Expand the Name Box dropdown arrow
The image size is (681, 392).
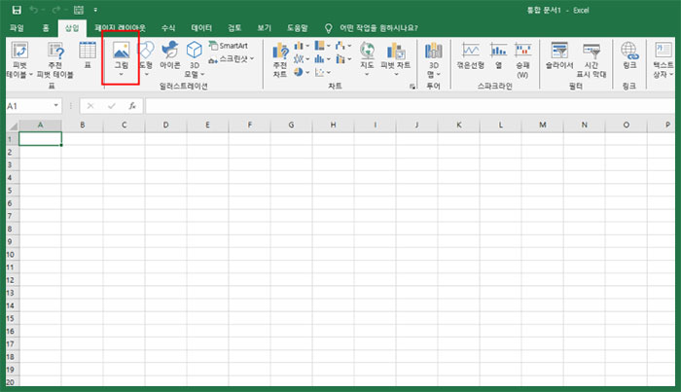[x=56, y=105]
